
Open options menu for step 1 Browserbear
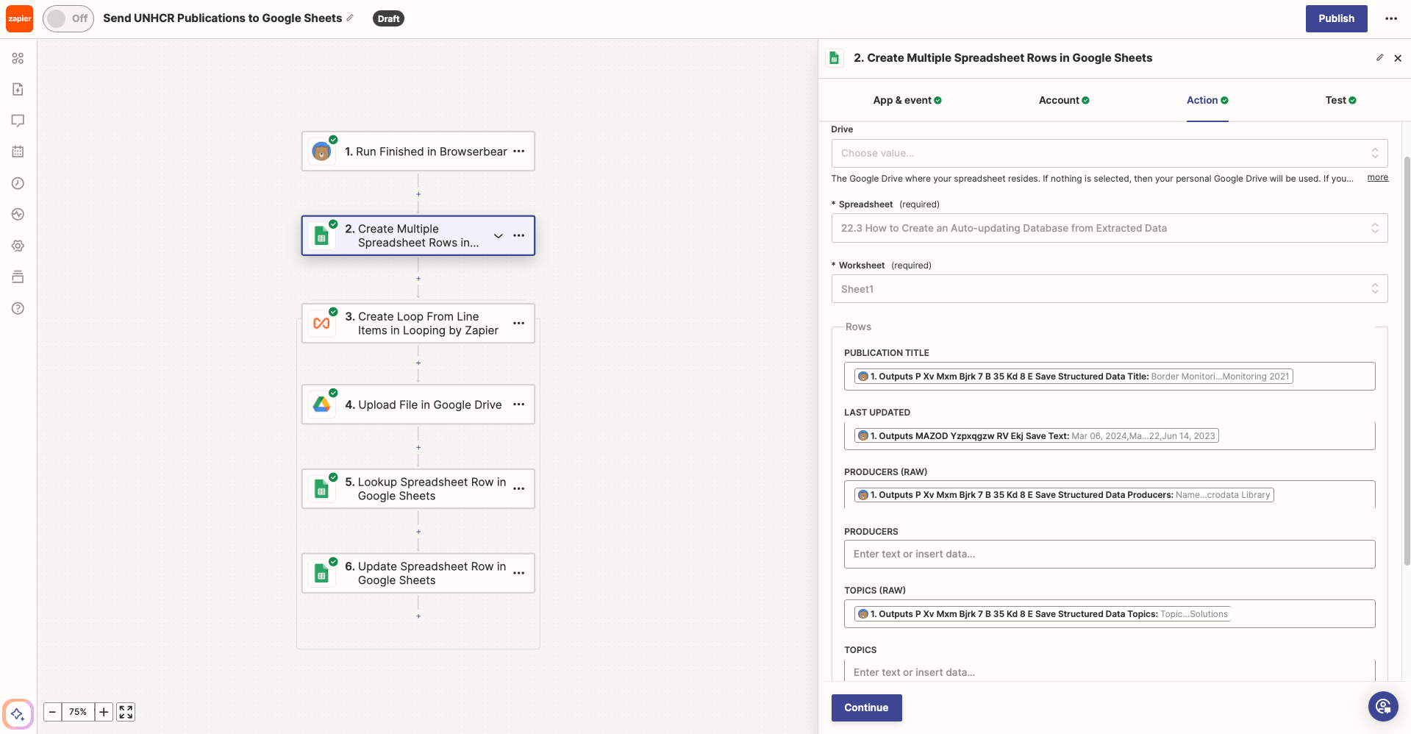[x=519, y=152]
